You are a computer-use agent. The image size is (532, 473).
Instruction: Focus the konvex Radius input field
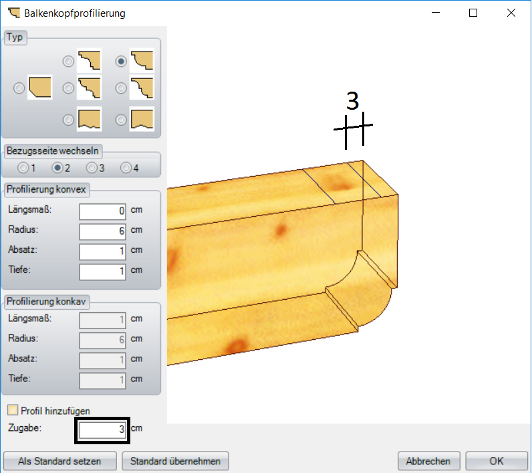[x=102, y=231]
